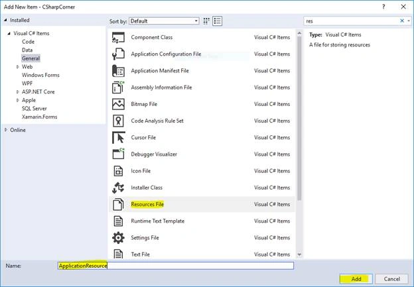Expand the Web category

[18, 67]
